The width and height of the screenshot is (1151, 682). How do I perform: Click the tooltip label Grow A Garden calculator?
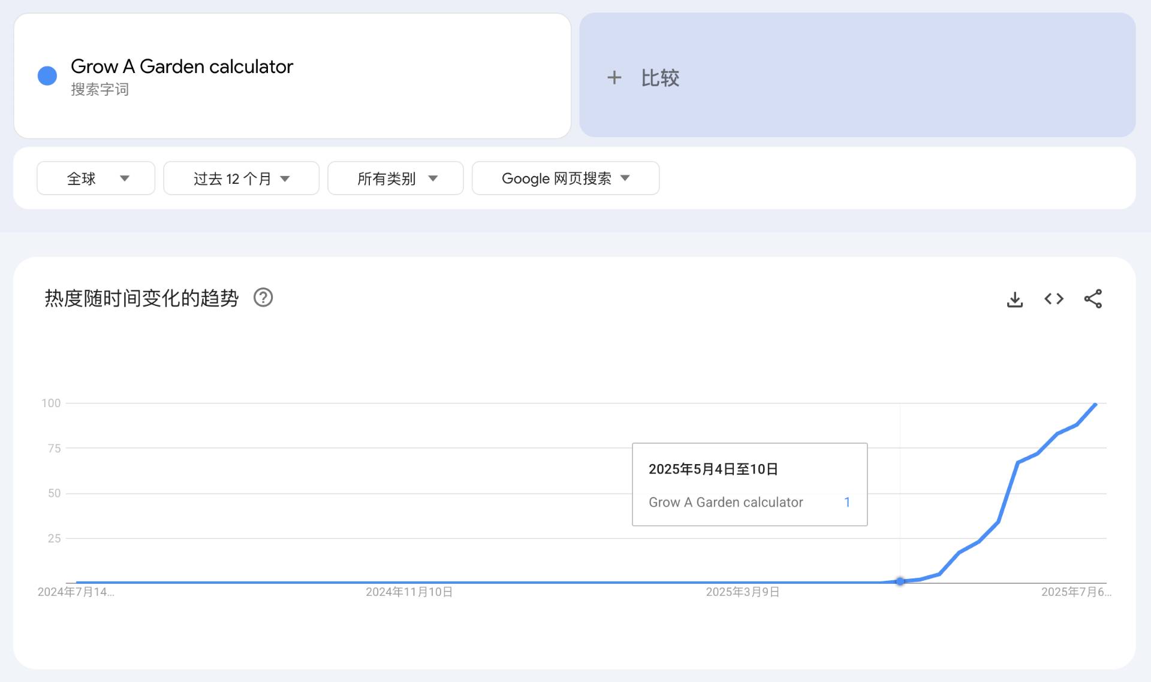coord(726,502)
